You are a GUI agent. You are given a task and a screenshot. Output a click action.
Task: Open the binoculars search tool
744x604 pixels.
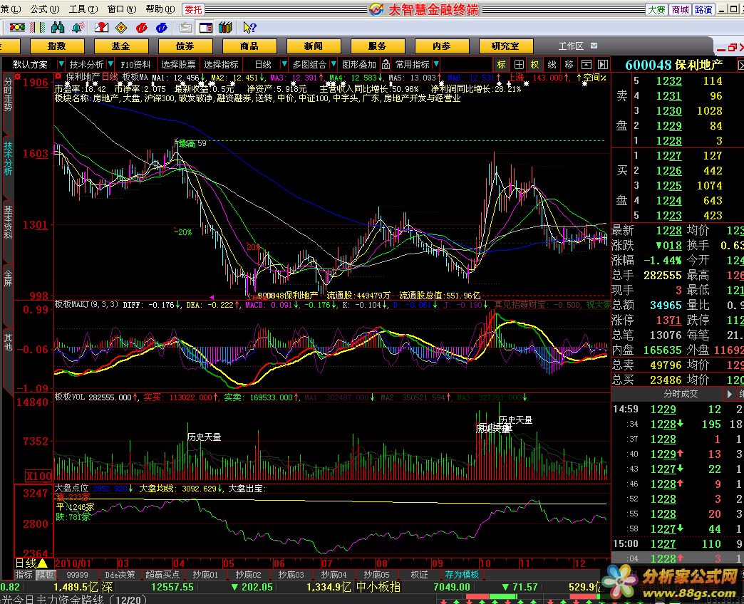click(58, 28)
